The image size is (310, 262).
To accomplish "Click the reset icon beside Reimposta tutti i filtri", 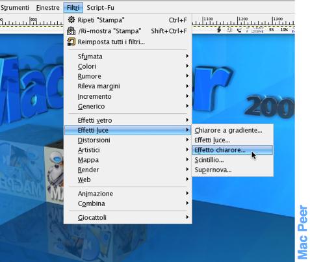I will [x=71, y=42].
